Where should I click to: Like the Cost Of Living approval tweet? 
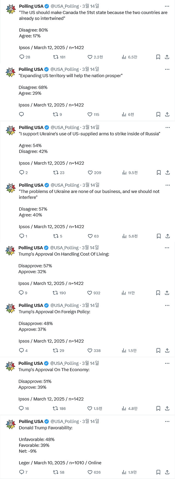(x=90, y=293)
